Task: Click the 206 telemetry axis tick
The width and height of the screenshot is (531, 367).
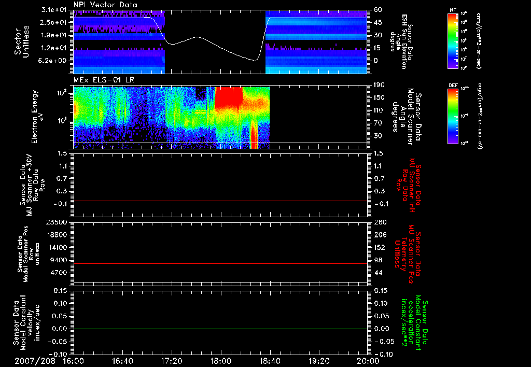Action: (x=379, y=235)
